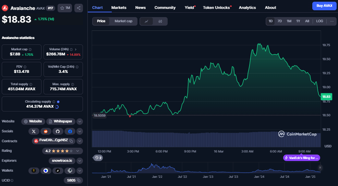Open the Reddit social link

point(46,131)
